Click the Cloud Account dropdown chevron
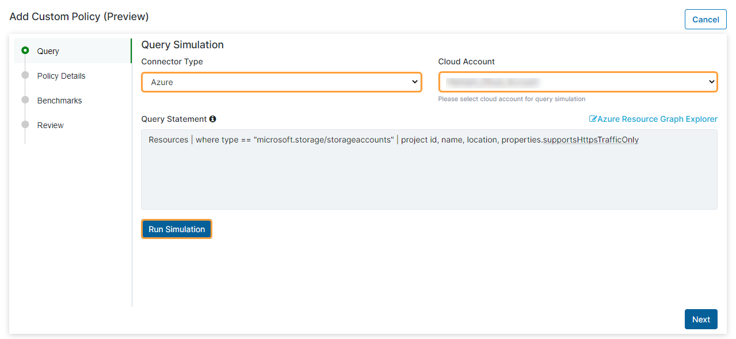 point(710,82)
